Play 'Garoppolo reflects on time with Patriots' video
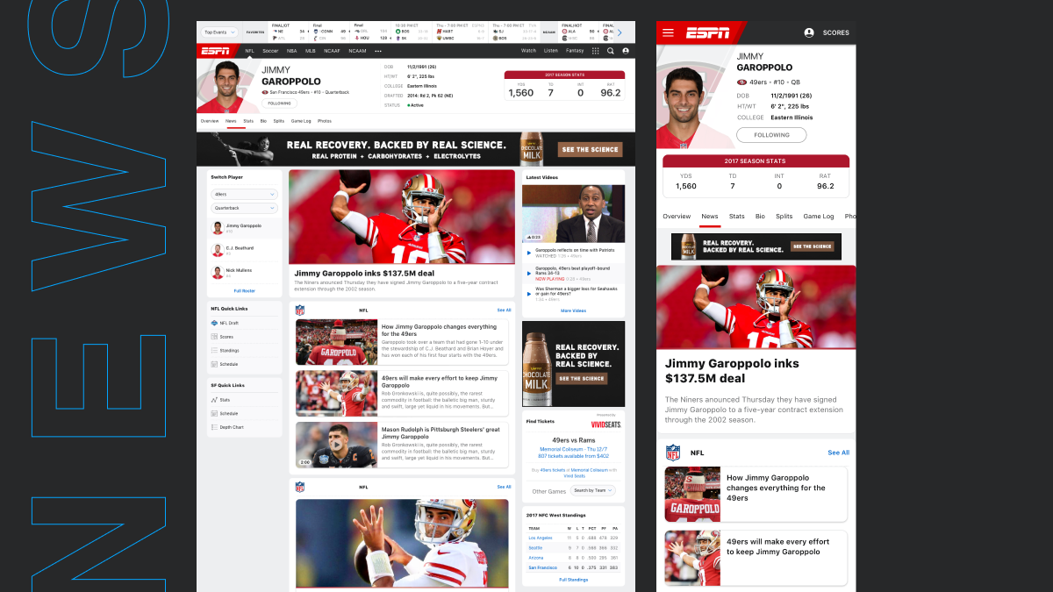Image resolution: width=1053 pixels, height=592 pixels. tap(528, 253)
